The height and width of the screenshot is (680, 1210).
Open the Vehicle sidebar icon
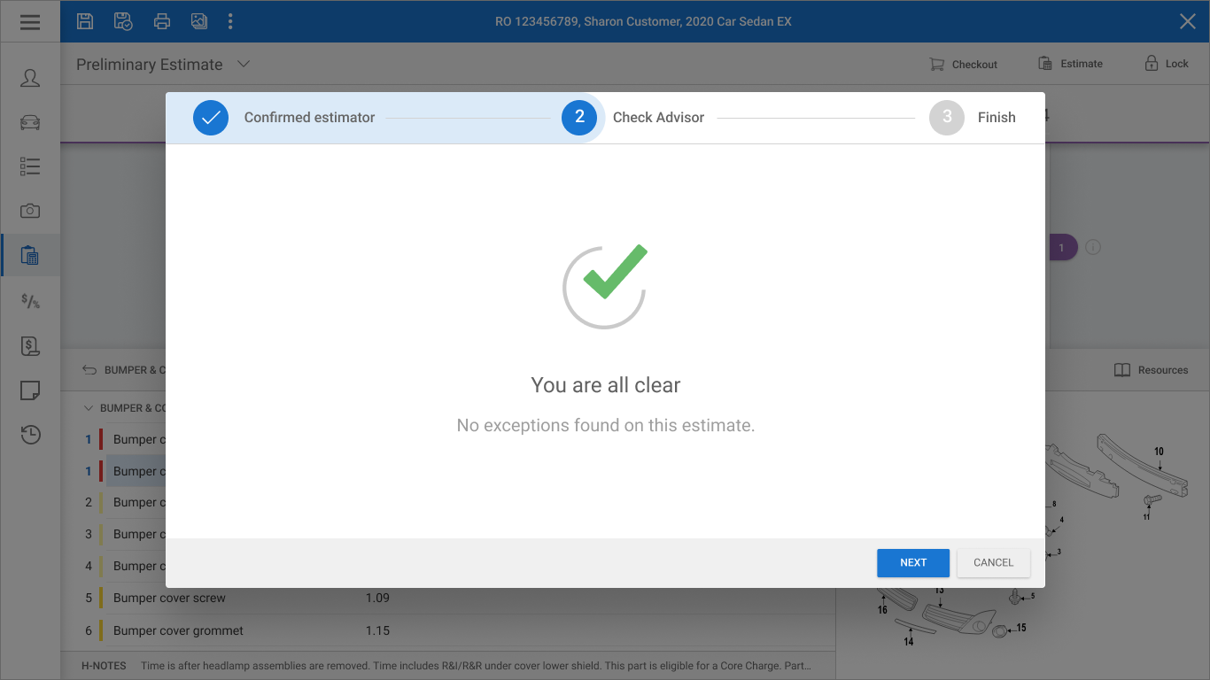(30, 122)
